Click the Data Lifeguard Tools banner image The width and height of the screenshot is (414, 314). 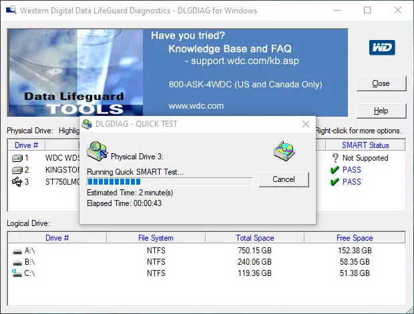pyautogui.click(x=76, y=73)
